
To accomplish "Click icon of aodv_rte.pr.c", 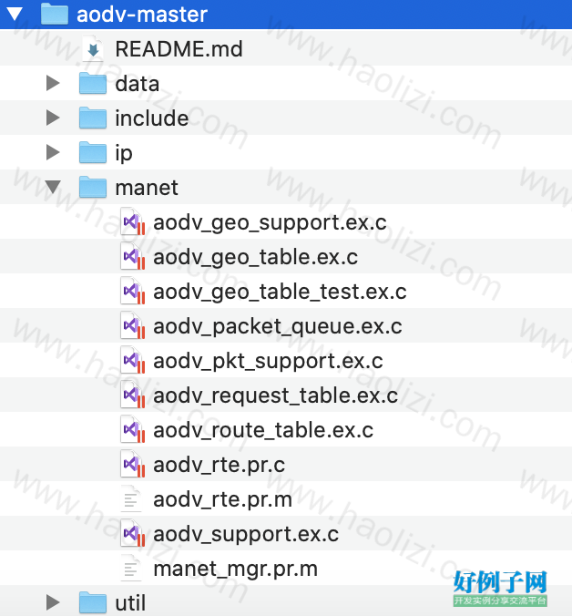I will tap(133, 465).
